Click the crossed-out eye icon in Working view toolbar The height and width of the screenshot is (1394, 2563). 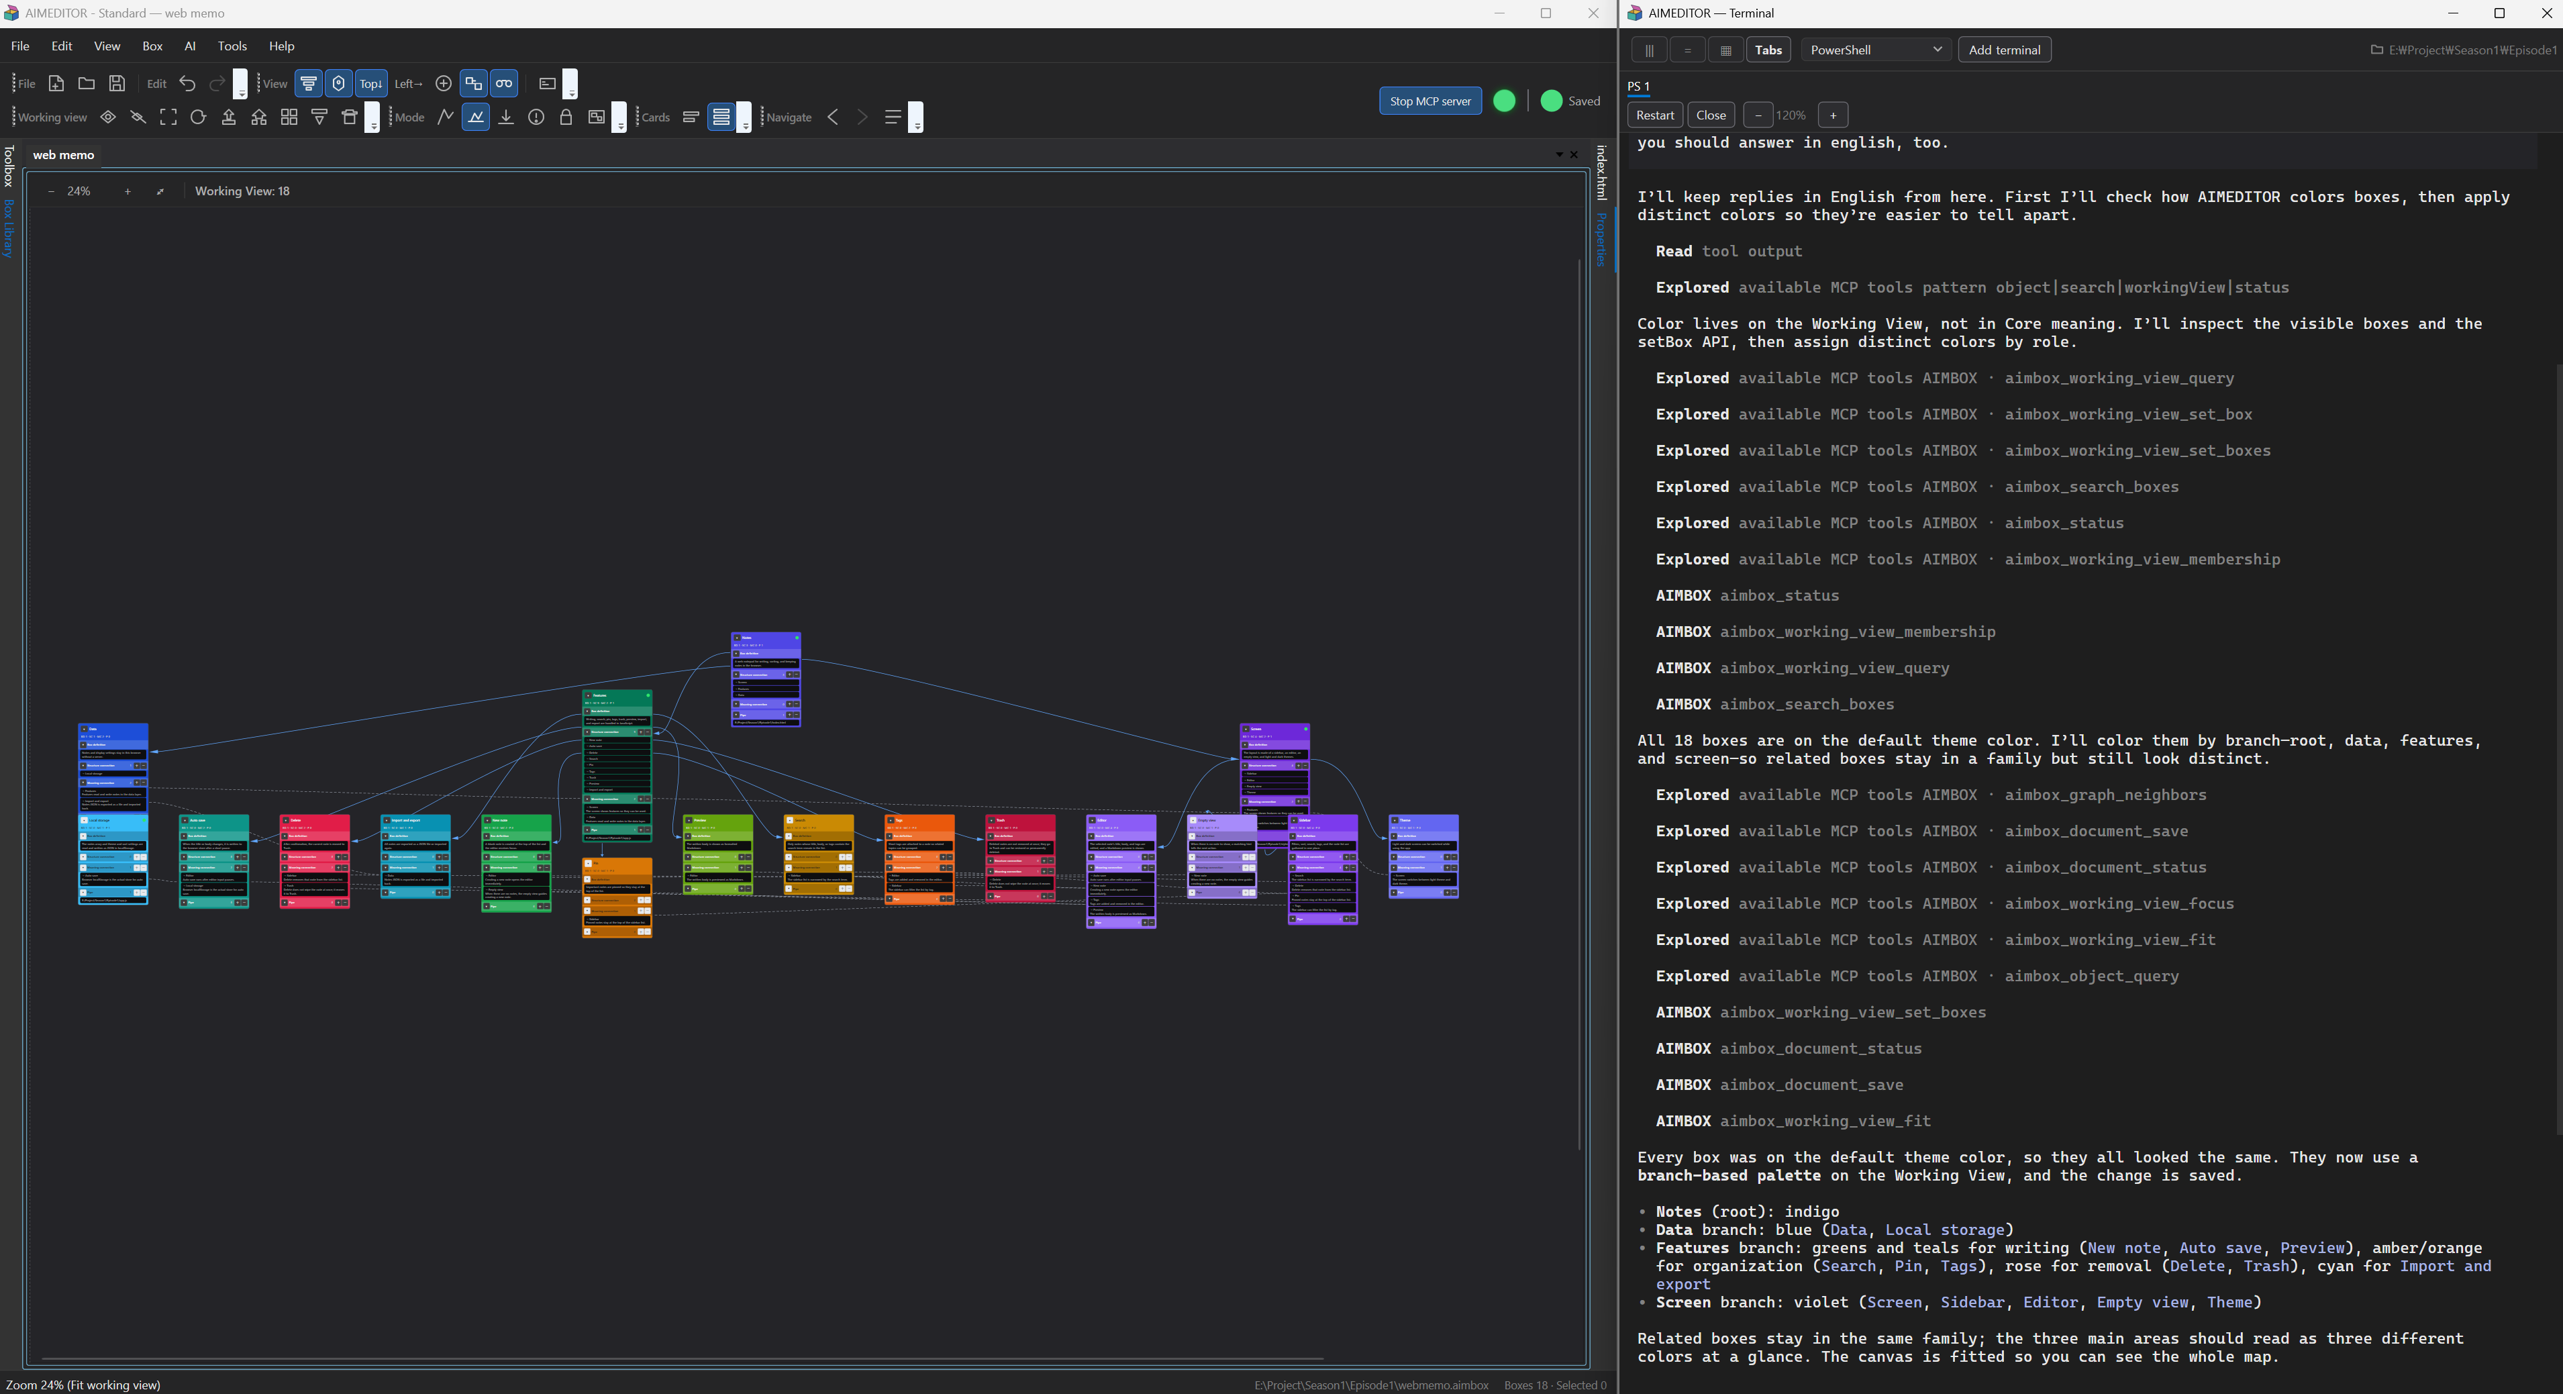point(138,117)
